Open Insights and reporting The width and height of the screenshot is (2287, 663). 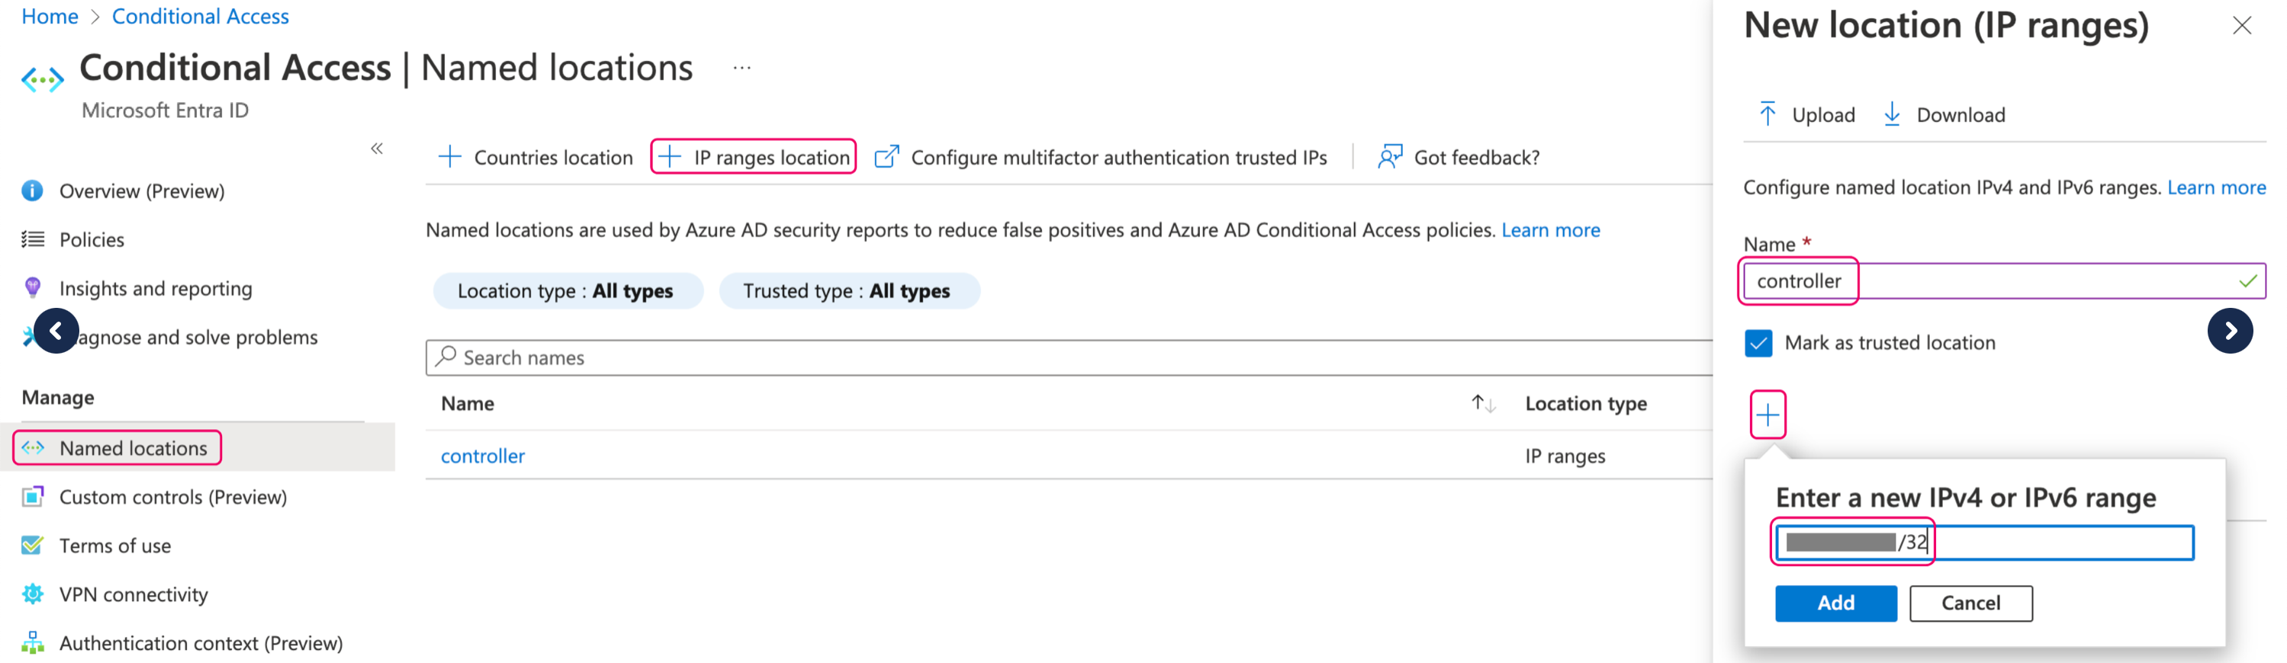pos(156,288)
